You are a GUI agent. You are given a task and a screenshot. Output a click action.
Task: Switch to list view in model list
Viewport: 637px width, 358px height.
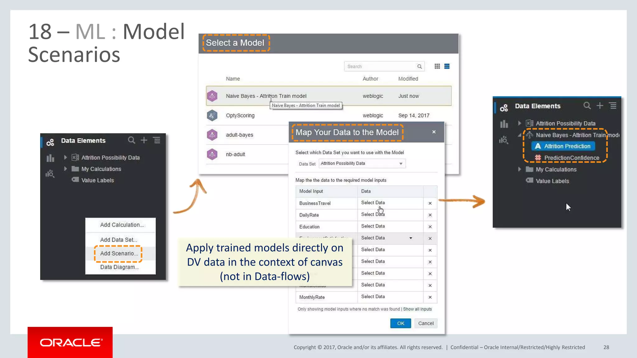447,67
